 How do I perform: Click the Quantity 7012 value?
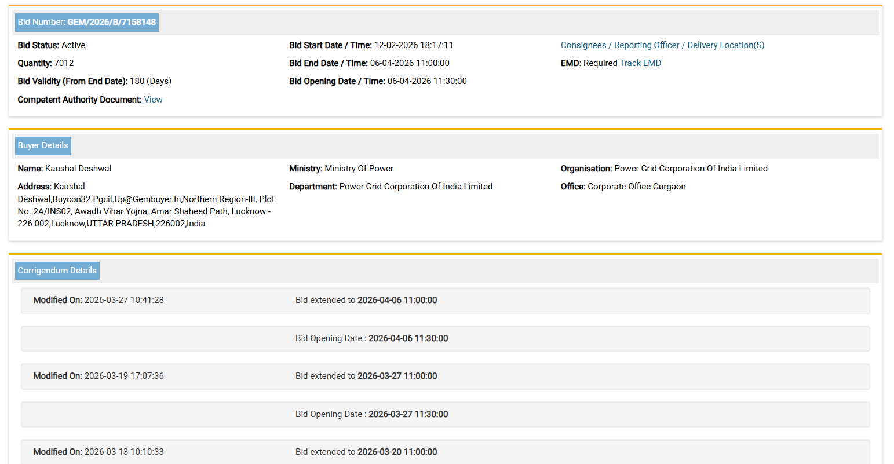point(64,63)
